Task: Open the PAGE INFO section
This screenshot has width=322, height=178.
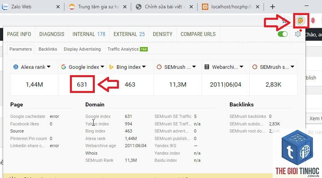Action: pos(19,34)
